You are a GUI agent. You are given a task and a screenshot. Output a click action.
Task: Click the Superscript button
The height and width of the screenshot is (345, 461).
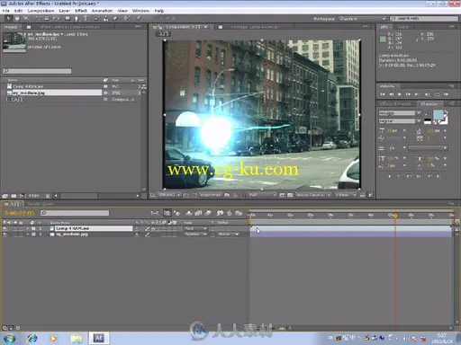(x=429, y=176)
